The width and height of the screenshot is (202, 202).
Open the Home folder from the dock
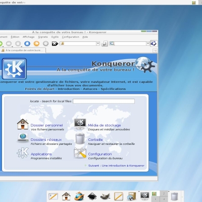(66, 196)
